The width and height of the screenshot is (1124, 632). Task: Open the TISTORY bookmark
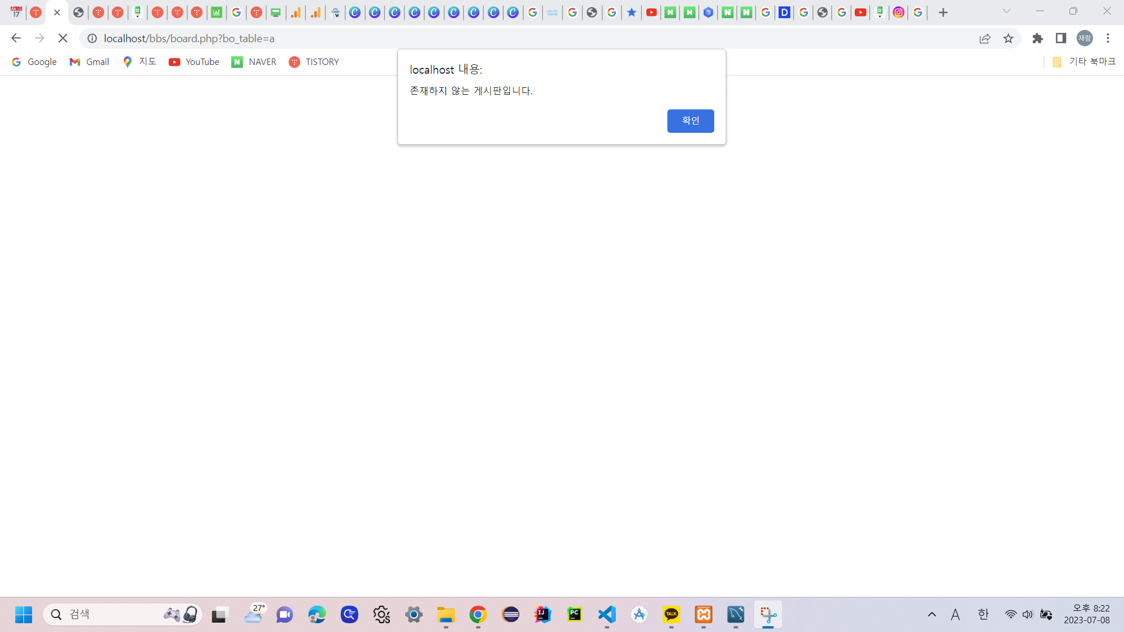[x=314, y=62]
